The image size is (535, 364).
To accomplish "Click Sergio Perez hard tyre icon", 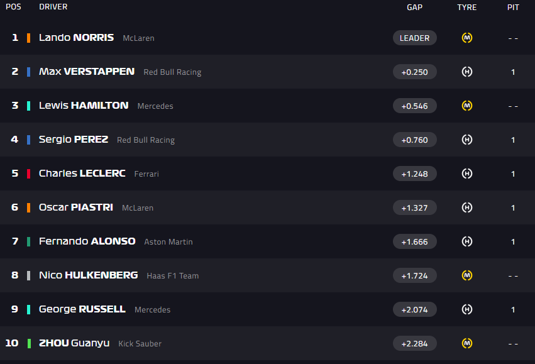I will 466,140.
